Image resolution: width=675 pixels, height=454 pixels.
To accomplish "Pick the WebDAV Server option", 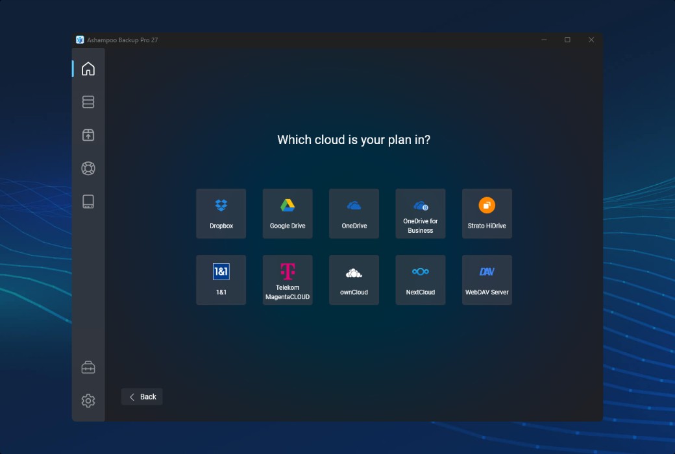I will [487, 280].
